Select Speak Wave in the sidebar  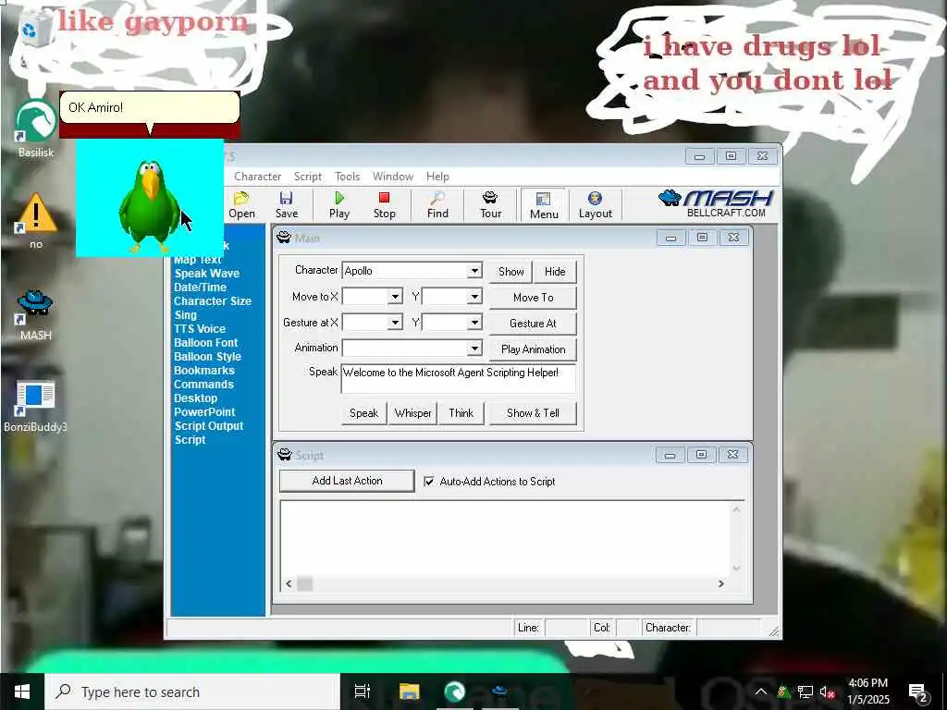pos(207,274)
